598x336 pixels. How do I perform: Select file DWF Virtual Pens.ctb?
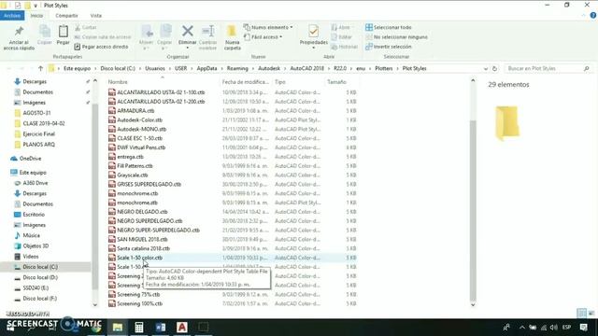click(141, 147)
